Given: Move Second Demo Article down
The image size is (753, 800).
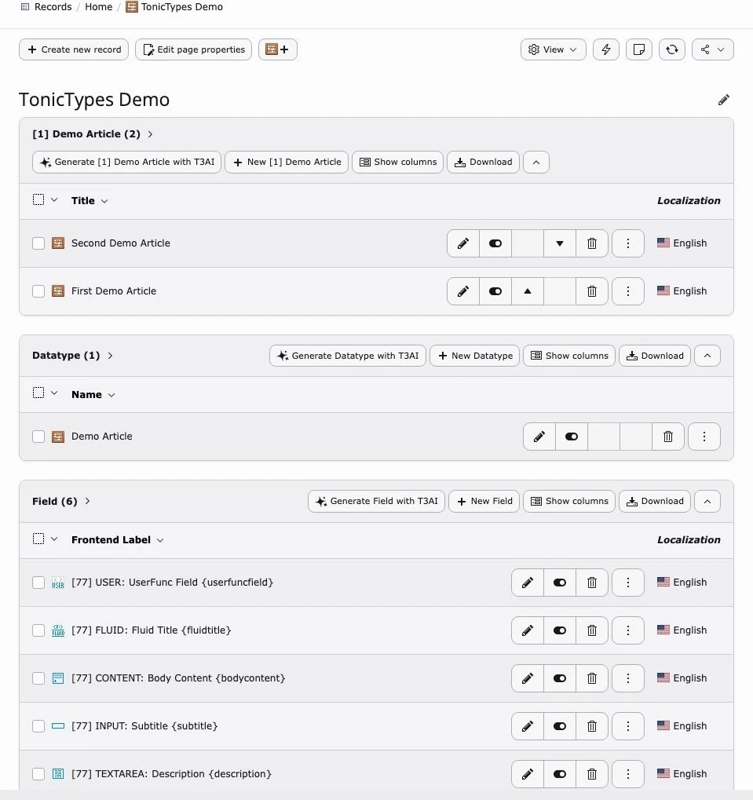Looking at the screenshot, I should tap(560, 243).
